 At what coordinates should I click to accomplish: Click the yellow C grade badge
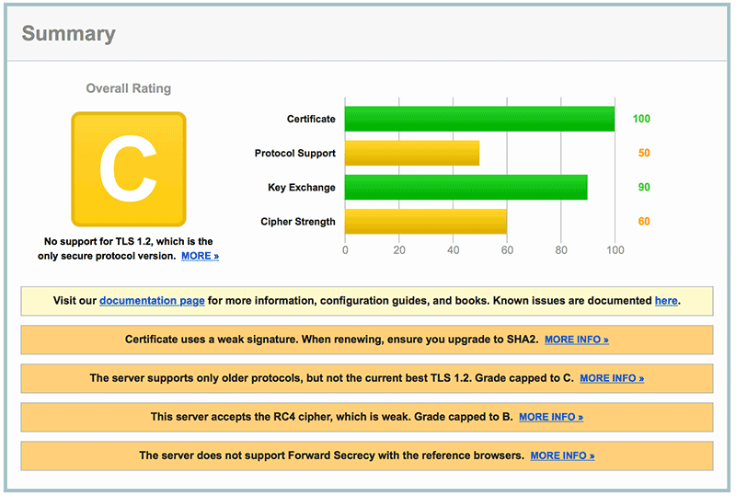pyautogui.click(x=129, y=169)
